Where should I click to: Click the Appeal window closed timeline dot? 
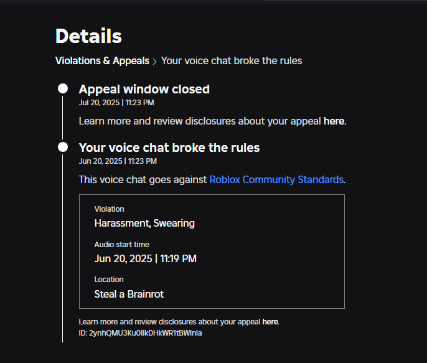(x=63, y=89)
